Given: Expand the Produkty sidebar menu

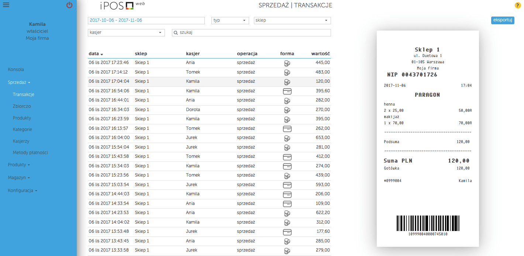Looking at the screenshot, I should point(19,165).
